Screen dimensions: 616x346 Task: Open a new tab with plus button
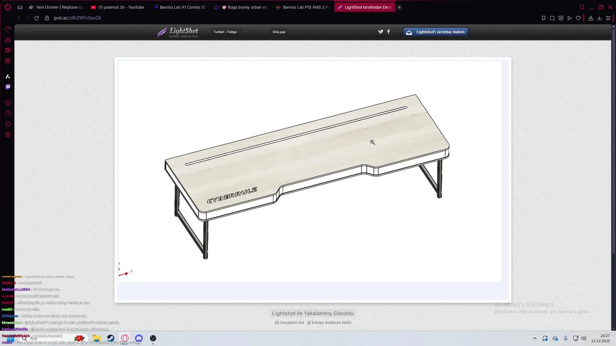(399, 7)
